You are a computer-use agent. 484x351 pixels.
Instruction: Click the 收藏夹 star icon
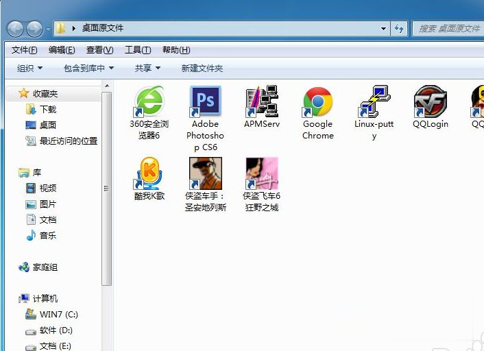point(23,93)
